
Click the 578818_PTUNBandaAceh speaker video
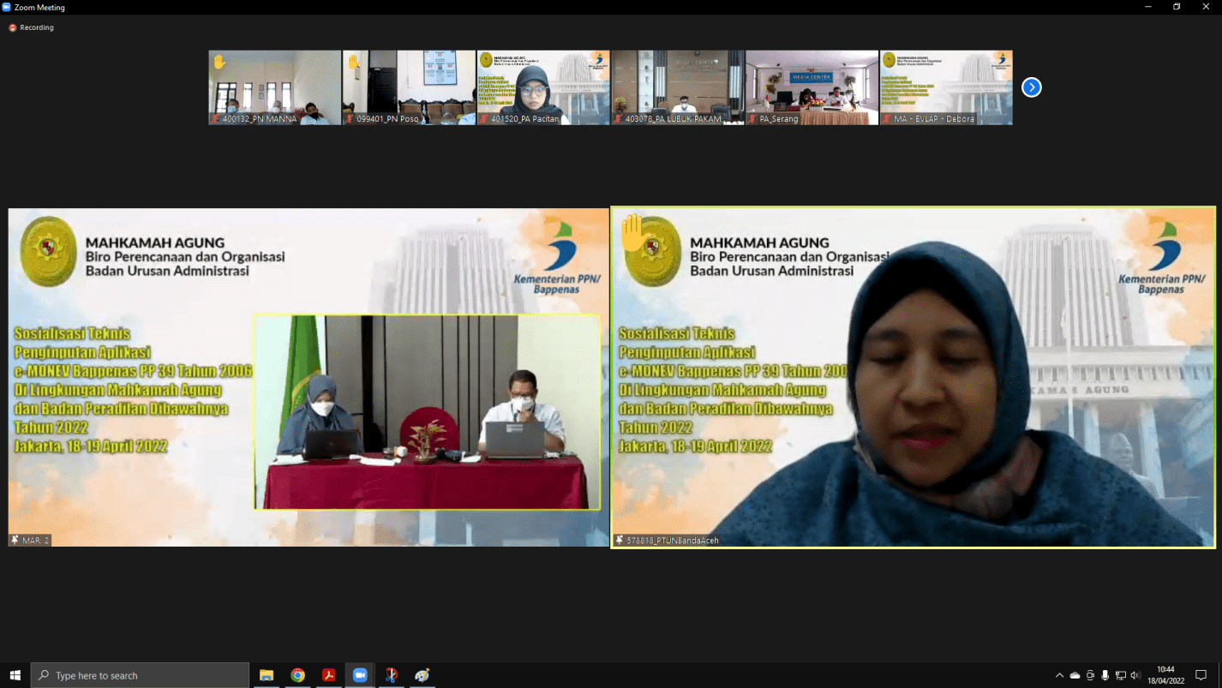pos(913,377)
